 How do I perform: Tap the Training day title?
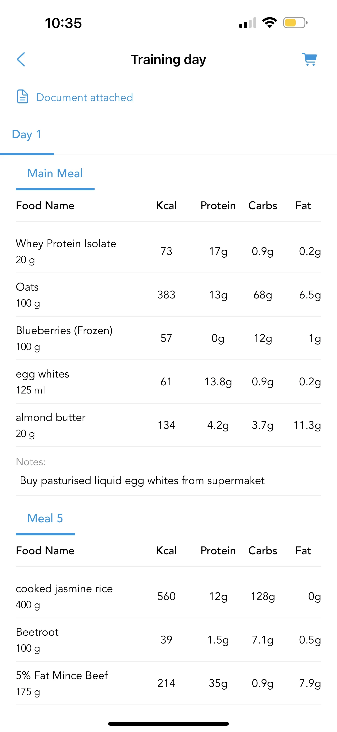(168, 60)
